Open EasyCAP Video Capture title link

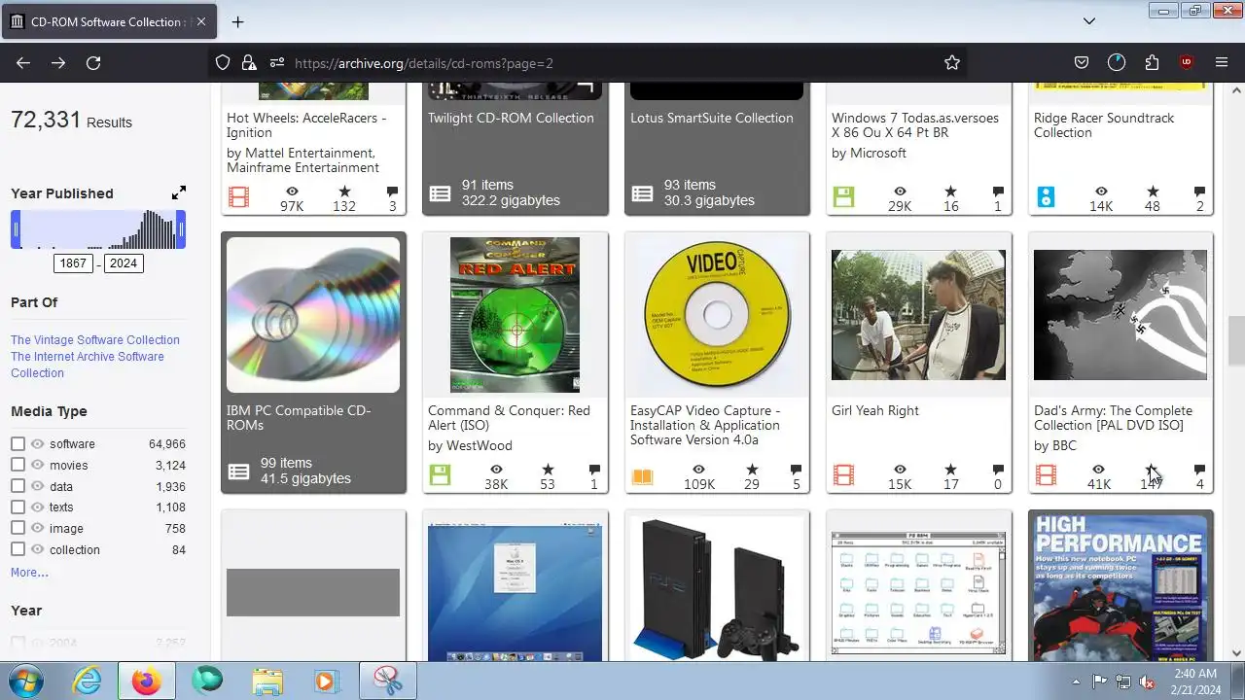click(705, 425)
